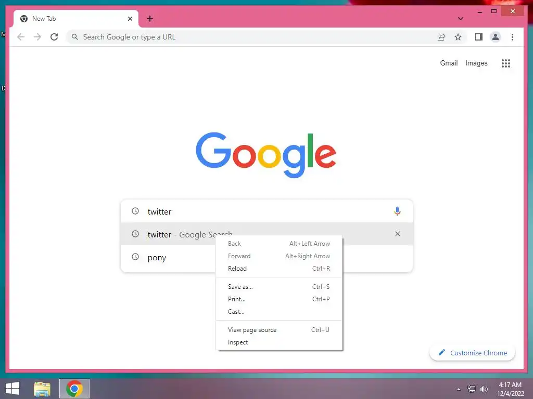Select Inspect in context menu
This screenshot has width=533, height=399.
point(279,342)
